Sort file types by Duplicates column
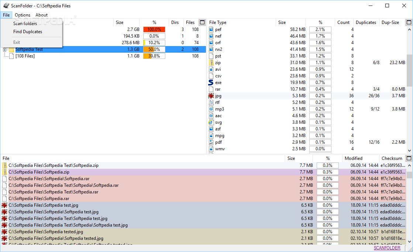 (366, 22)
